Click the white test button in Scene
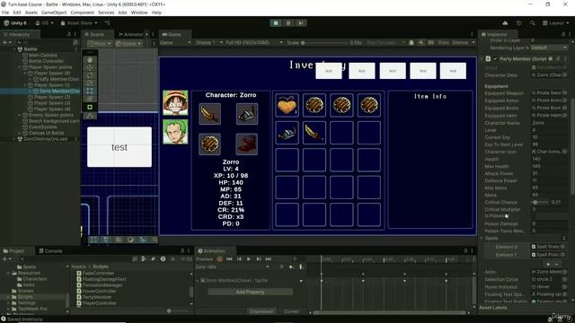Screen dimensions: 575x323 point(119,147)
